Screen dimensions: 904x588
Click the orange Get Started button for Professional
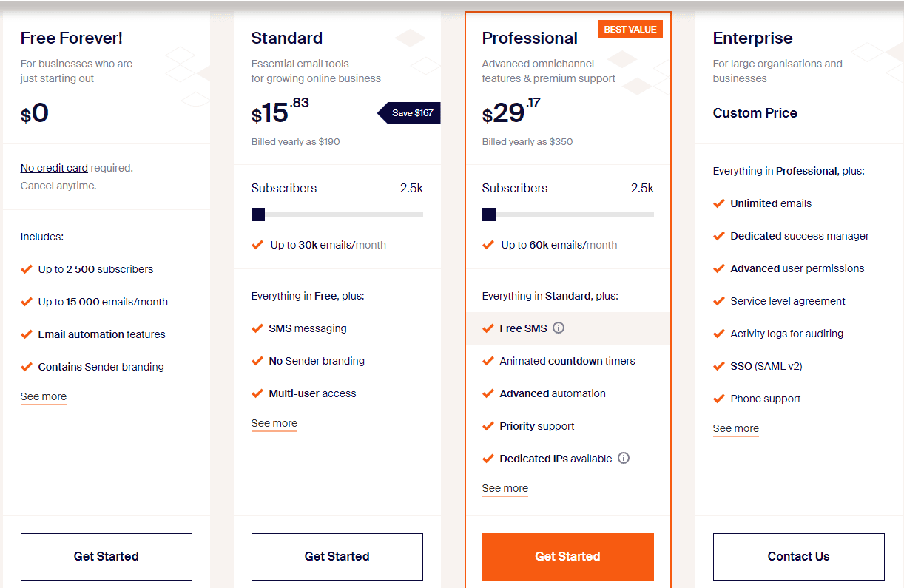click(x=568, y=556)
